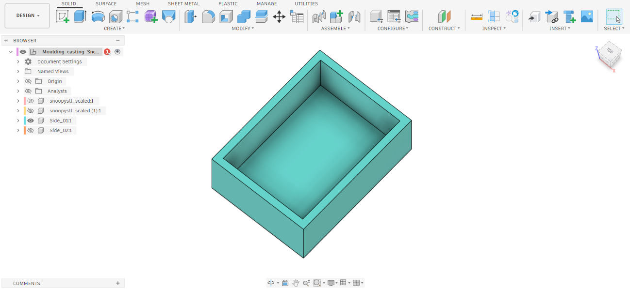Activate the Joint tool in Assemble
This screenshot has height=289, width=630.
[x=354, y=17]
